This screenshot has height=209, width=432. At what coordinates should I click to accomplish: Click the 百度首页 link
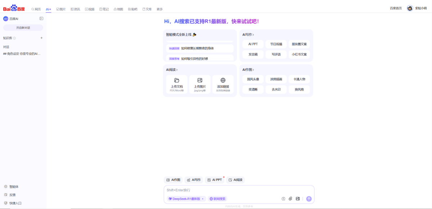coord(396,8)
